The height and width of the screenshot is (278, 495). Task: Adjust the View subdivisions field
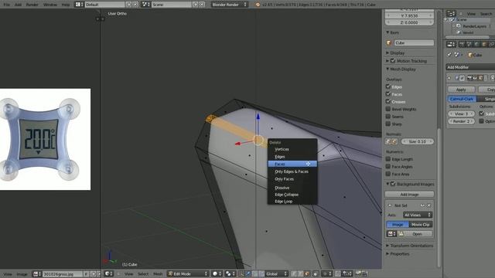point(461,114)
